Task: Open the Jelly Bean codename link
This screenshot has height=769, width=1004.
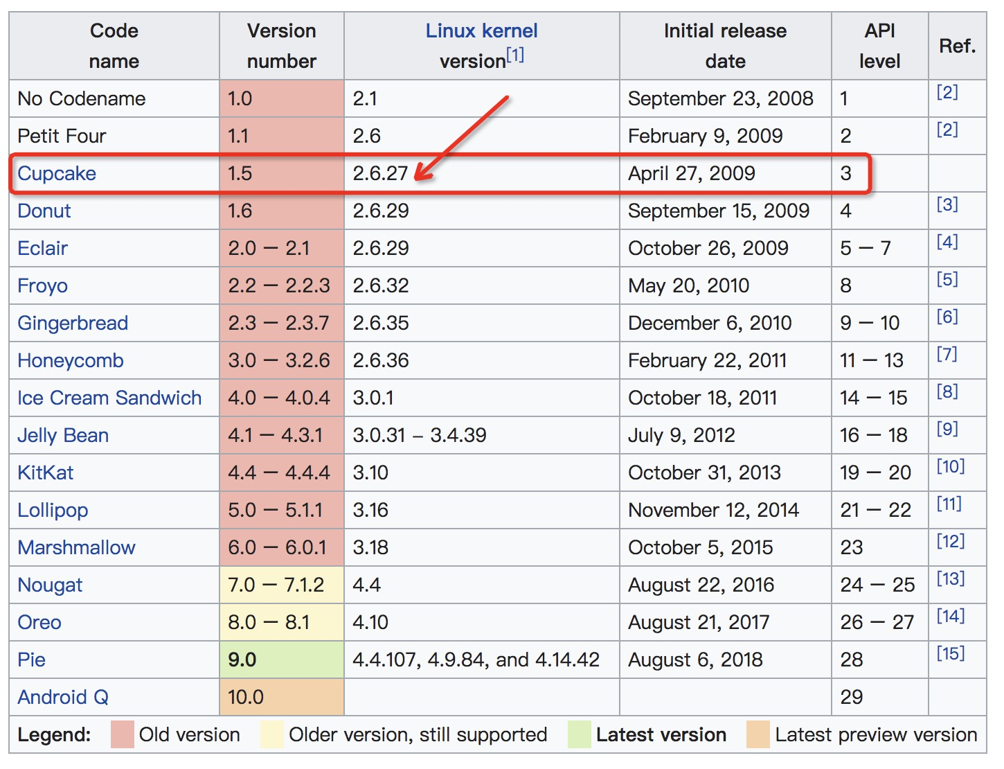Action: pos(62,435)
